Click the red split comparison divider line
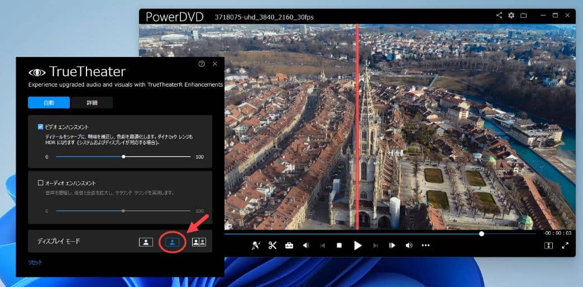 357,126
